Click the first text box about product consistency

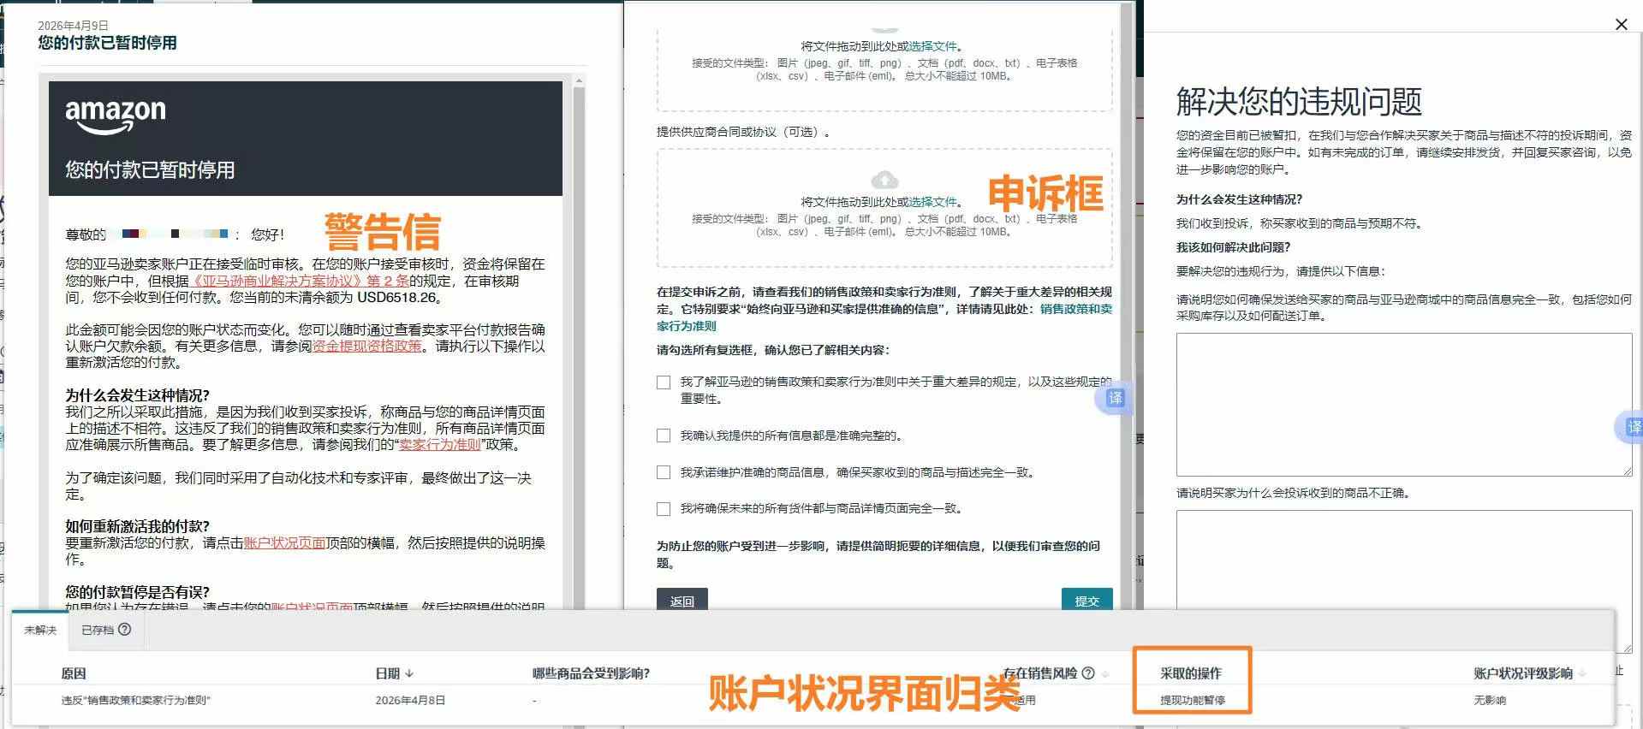pos(1403,404)
